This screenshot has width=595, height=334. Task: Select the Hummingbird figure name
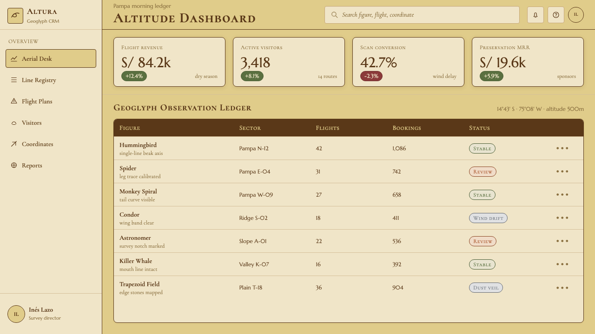click(x=138, y=145)
